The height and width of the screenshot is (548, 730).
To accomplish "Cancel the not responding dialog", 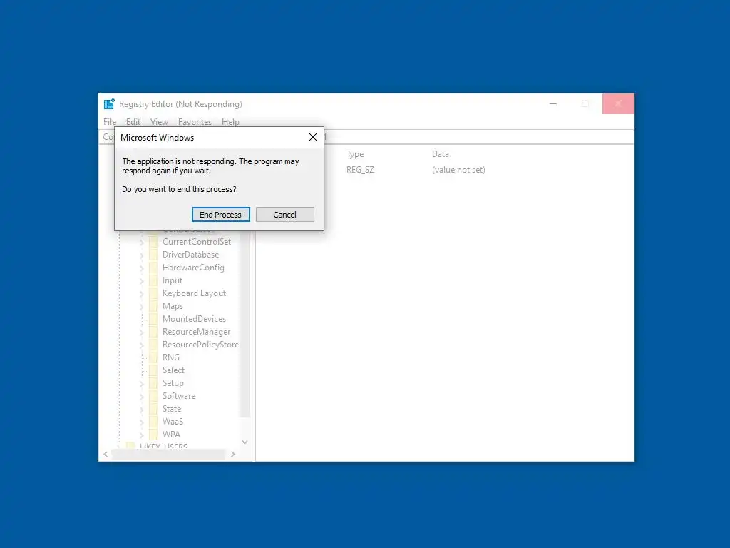I will pyautogui.click(x=284, y=214).
